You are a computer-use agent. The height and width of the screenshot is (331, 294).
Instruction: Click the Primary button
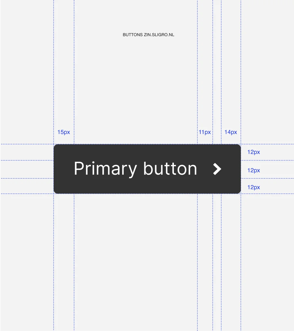click(x=147, y=169)
